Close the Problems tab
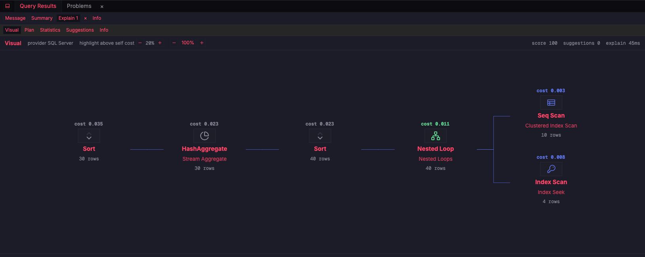 tap(102, 7)
